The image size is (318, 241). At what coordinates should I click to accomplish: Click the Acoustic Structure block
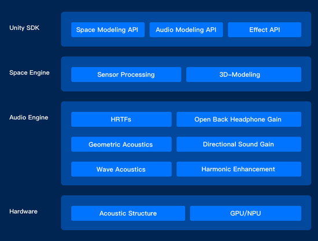click(128, 213)
